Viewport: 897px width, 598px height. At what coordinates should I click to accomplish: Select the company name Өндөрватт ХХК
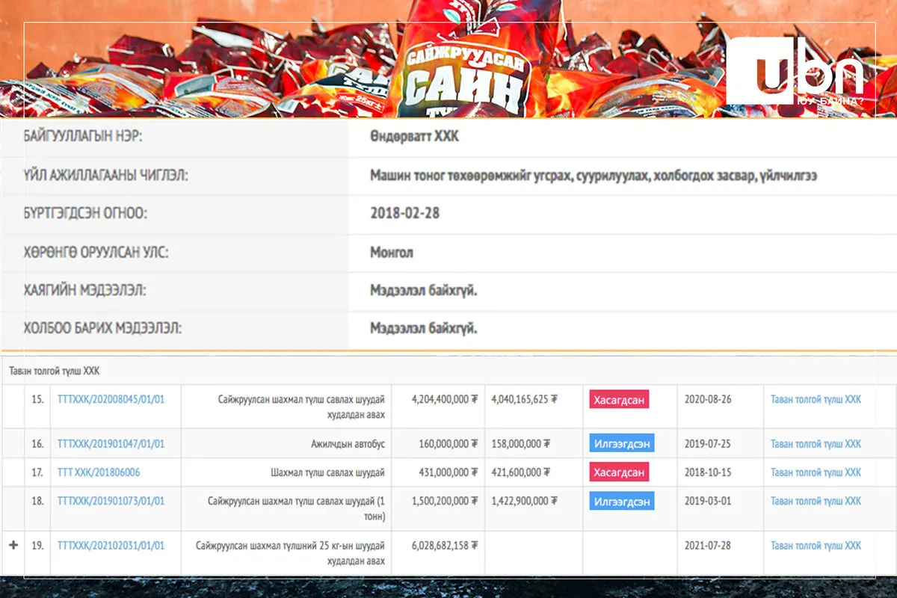(x=415, y=138)
